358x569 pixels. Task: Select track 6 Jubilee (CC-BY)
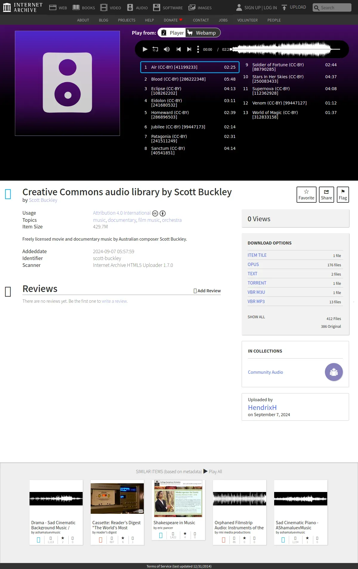coord(190,127)
